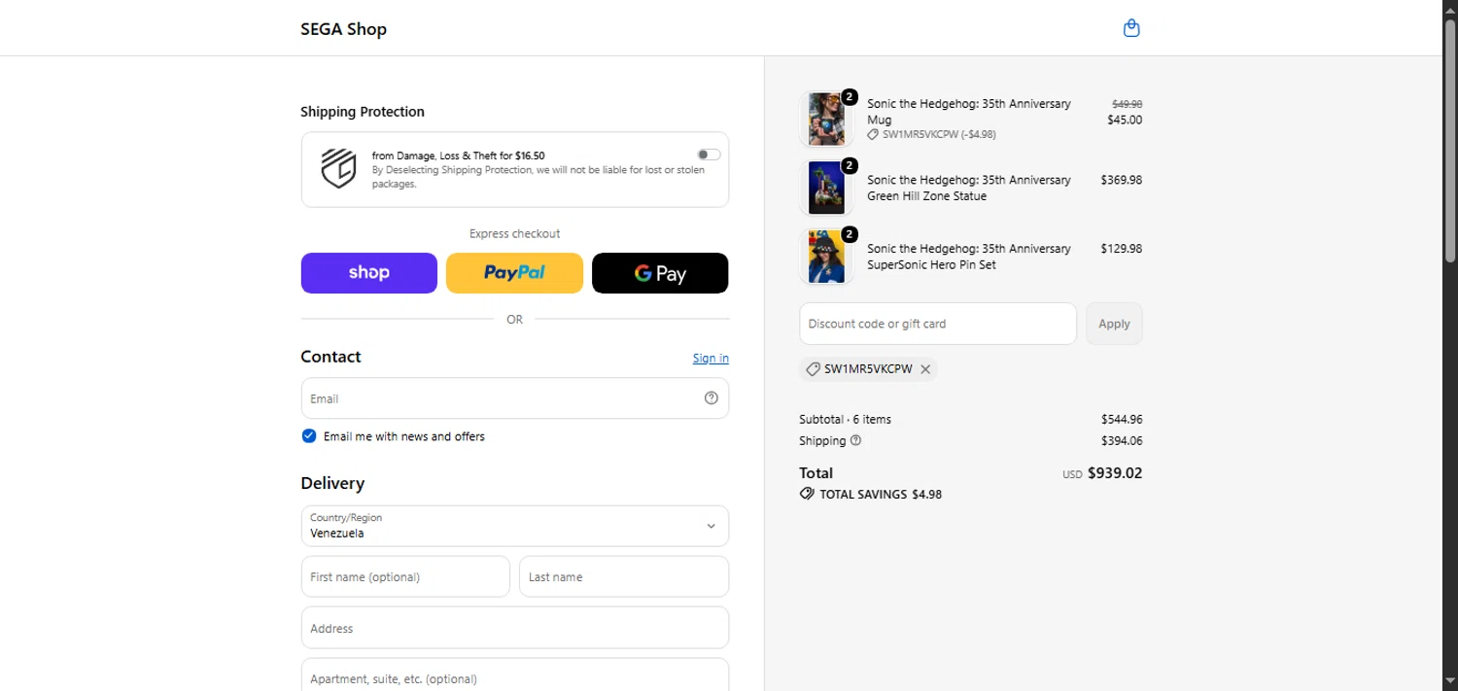Click the discount tag icon on chip

point(813,369)
